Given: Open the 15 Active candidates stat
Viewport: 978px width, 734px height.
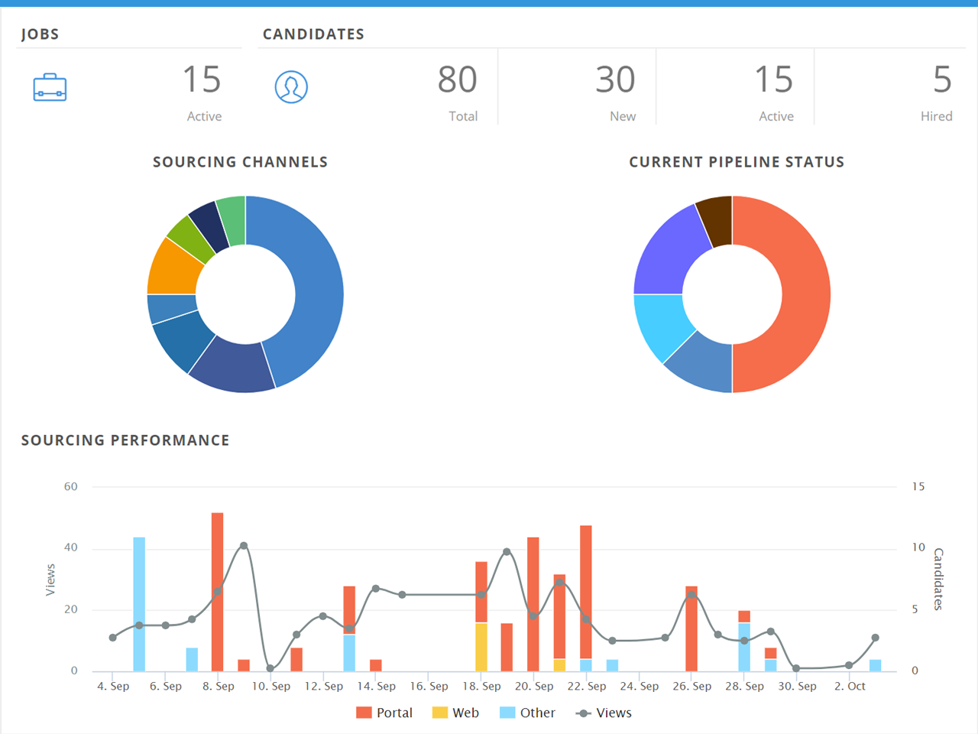Looking at the screenshot, I should tap(773, 80).
